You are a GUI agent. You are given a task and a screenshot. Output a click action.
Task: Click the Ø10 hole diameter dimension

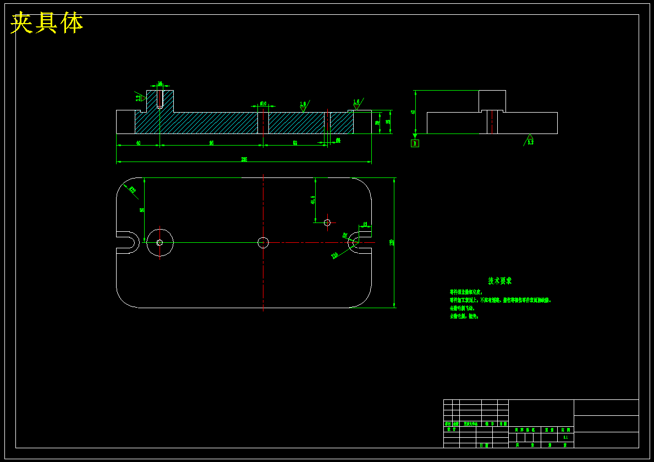pos(263,103)
